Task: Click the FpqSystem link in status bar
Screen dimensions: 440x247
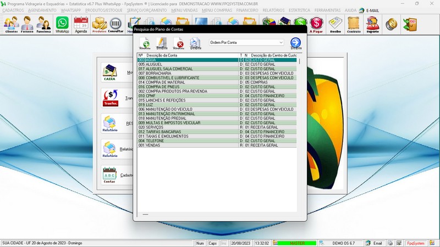Action: [x=415, y=243]
